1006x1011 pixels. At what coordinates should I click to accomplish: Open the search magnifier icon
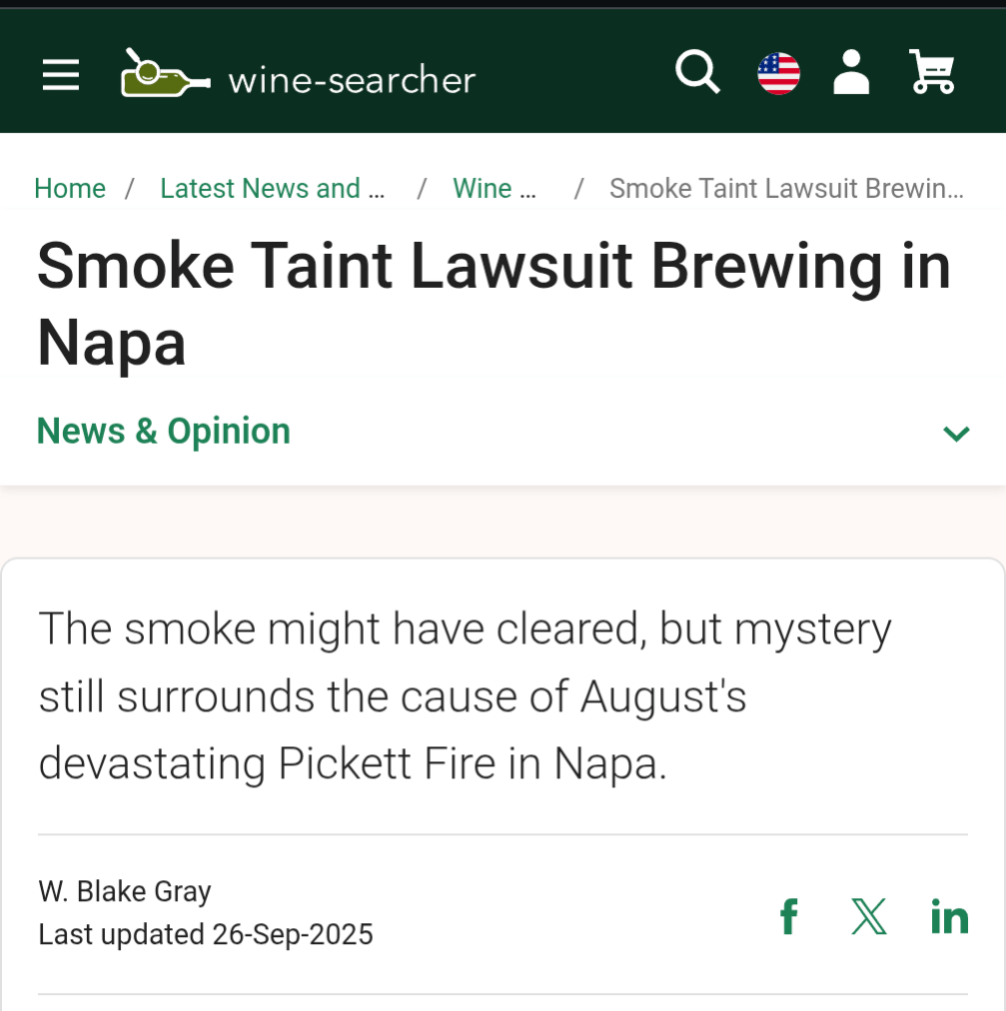[696, 73]
